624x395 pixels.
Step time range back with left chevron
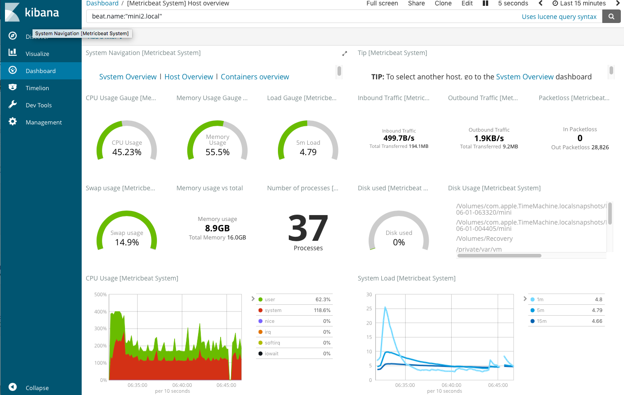tap(541, 3)
